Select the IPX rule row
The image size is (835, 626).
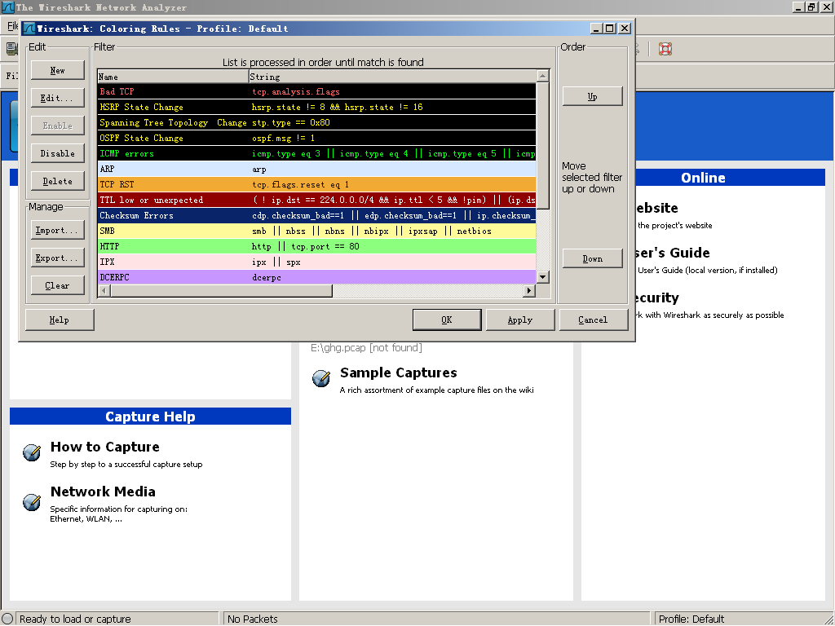[x=317, y=262]
